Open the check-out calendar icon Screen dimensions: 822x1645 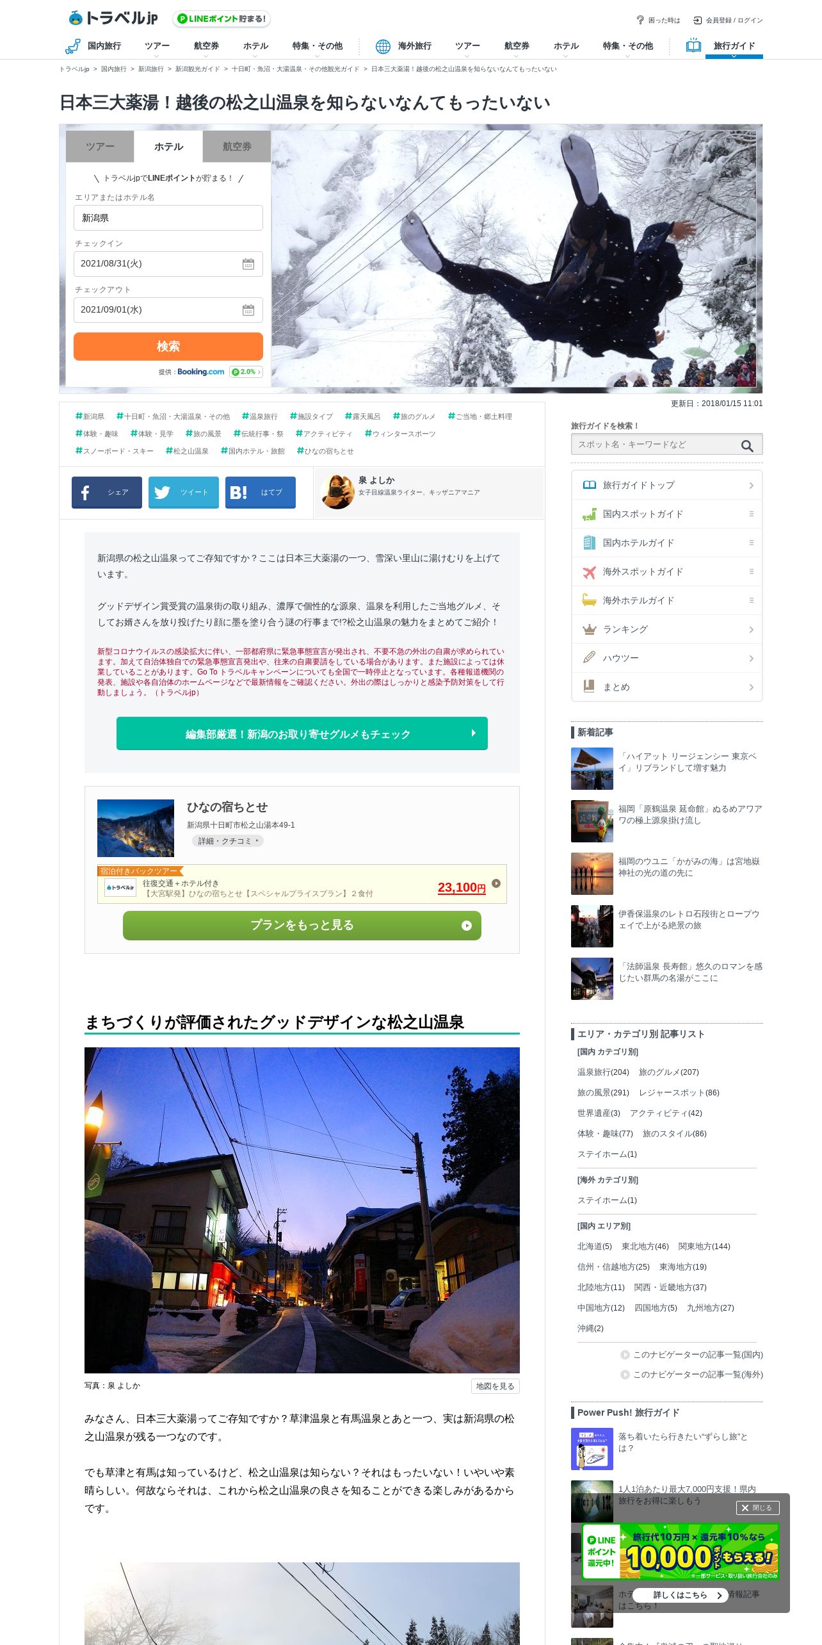[248, 310]
